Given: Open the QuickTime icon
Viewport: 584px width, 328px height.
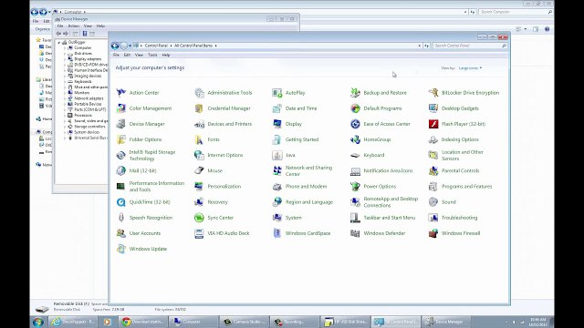Looking at the screenshot, I should pyautogui.click(x=120, y=202).
